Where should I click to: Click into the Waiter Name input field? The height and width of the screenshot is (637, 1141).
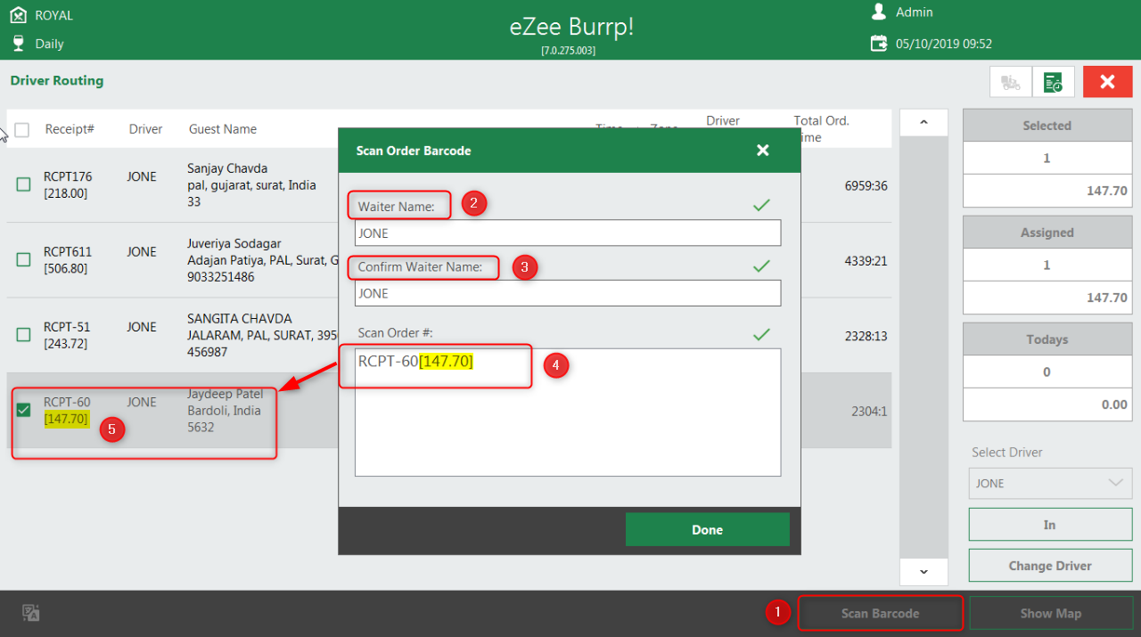pyautogui.click(x=568, y=233)
